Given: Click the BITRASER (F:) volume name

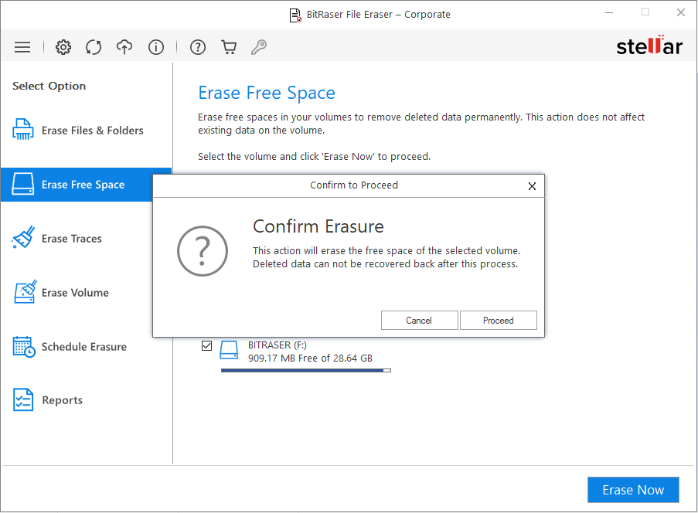Looking at the screenshot, I should click(x=277, y=345).
